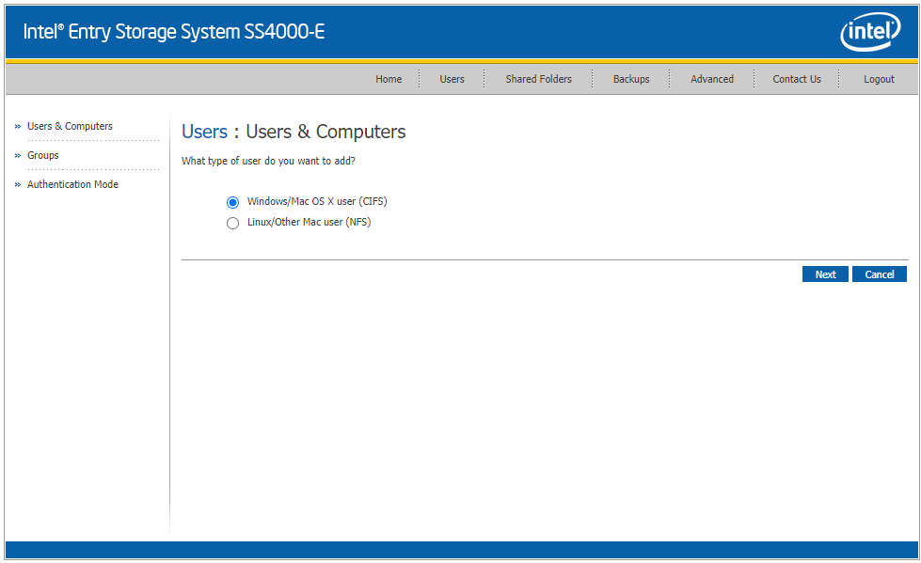
Task: Open Users & Computers in the sidebar
Action: (x=70, y=126)
